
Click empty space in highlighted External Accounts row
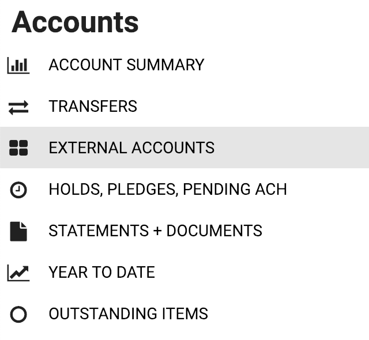click(294, 148)
